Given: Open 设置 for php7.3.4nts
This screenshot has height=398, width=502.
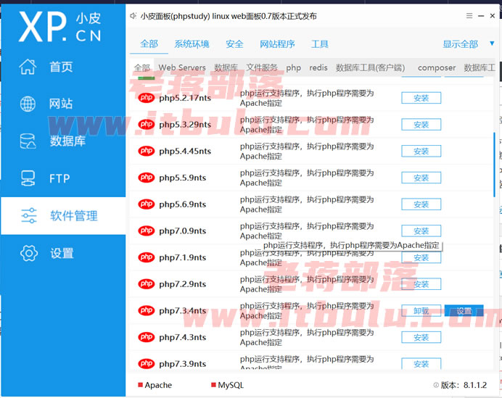Looking at the screenshot, I should [x=464, y=311].
